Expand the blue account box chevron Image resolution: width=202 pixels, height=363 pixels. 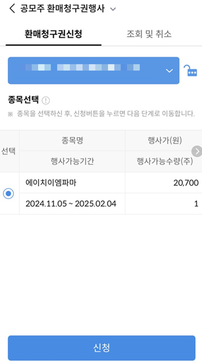169,71
